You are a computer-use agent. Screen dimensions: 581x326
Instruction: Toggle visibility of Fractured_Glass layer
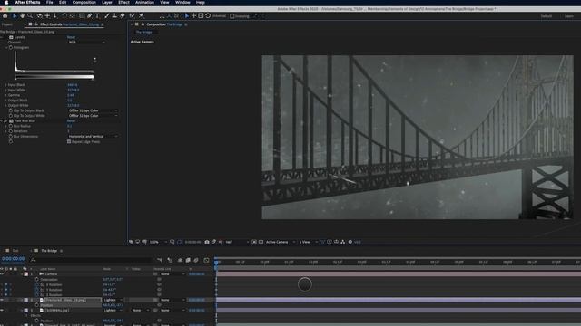[2, 300]
